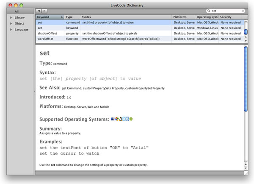
Task: Click summary text 'Assigns a value to a property.'
Action: [x=60, y=133]
